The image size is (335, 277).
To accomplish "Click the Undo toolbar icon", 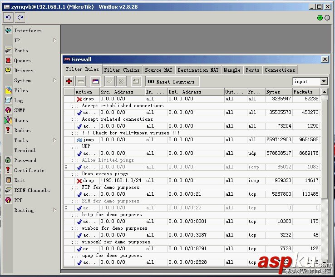I will point(9,18).
